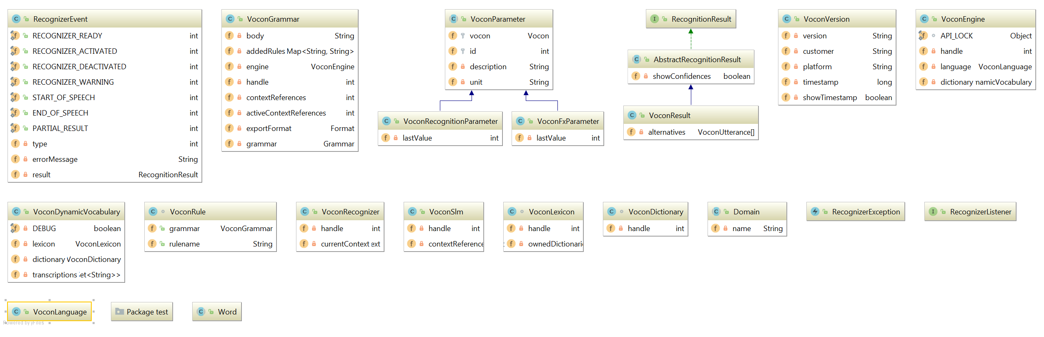Image resolution: width=1044 pixels, height=337 pixels.
Task: Select the START_OF_SPEECH field row
Action: tap(105, 98)
